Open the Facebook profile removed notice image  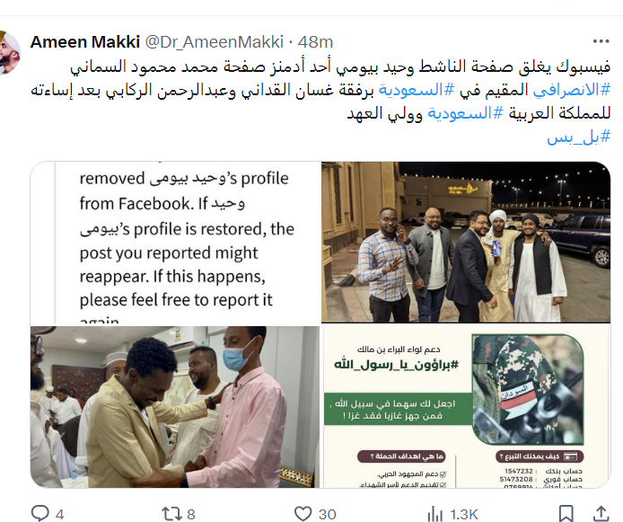pyautogui.click(x=175, y=242)
